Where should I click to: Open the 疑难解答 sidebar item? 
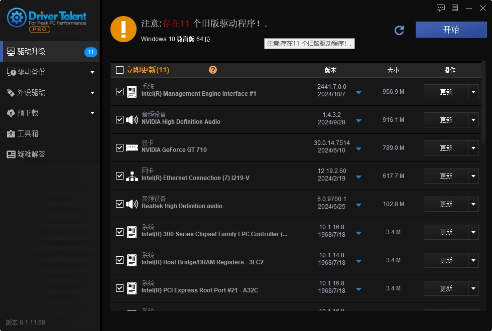coord(50,154)
